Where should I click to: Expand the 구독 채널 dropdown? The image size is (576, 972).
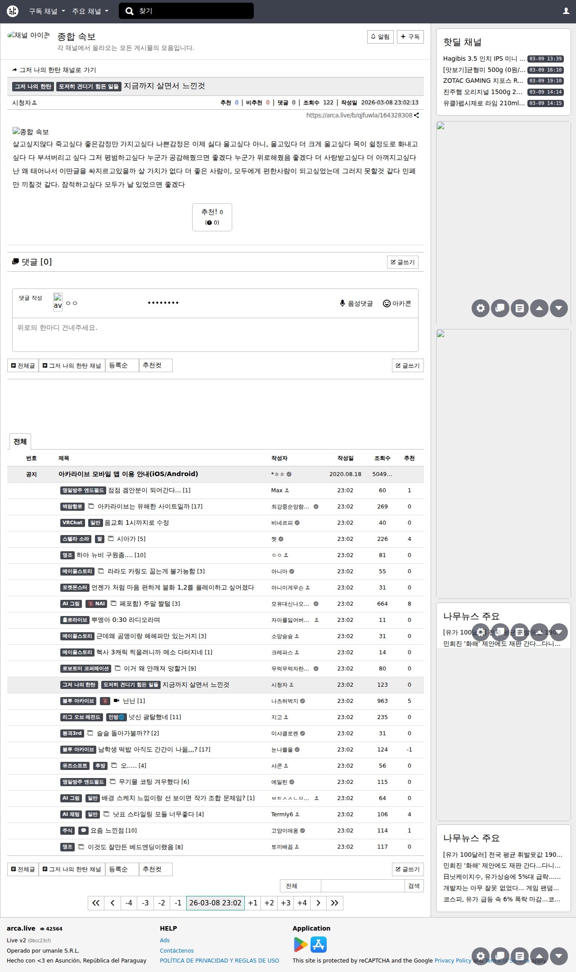47,11
